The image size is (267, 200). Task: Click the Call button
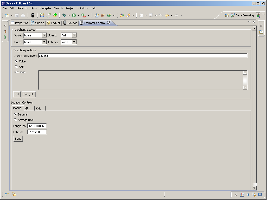pyautogui.click(x=17, y=94)
